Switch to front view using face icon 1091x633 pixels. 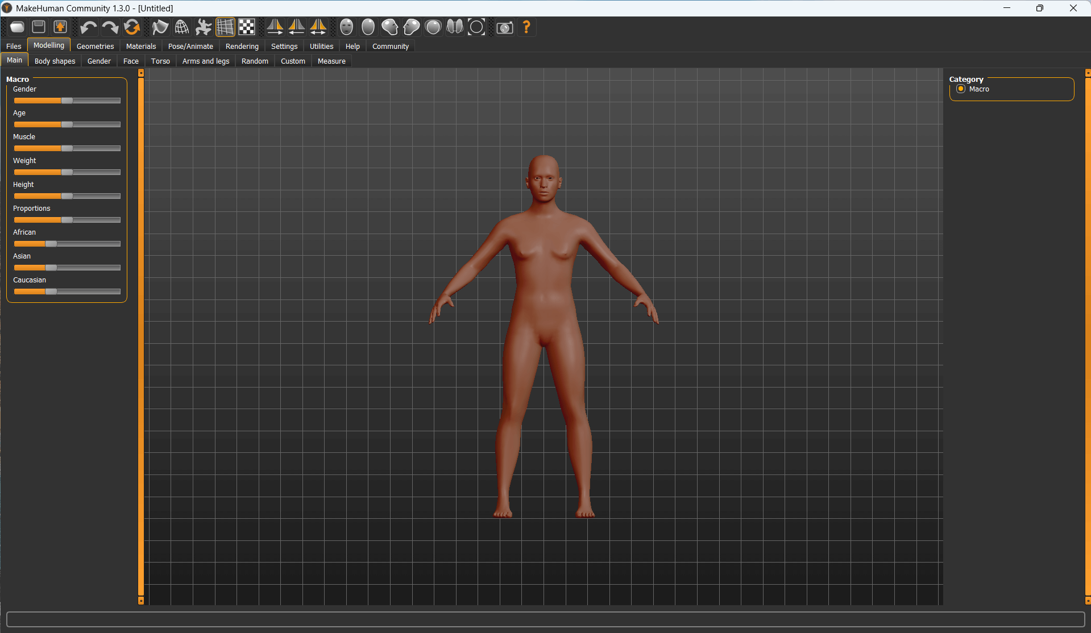(x=346, y=27)
